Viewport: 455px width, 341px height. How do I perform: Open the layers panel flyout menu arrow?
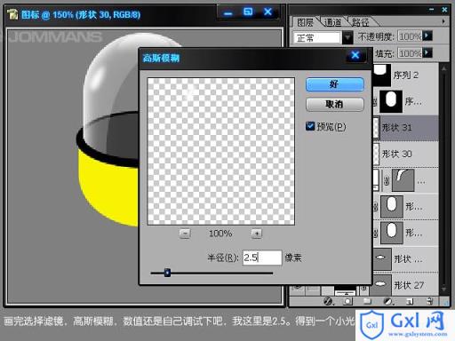(x=443, y=21)
